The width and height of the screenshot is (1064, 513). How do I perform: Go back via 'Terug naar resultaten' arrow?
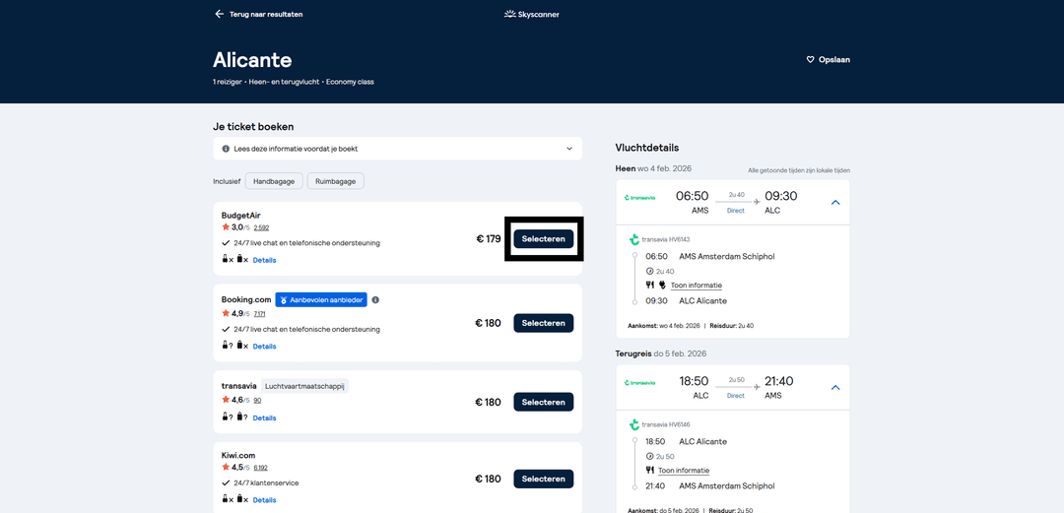click(219, 14)
